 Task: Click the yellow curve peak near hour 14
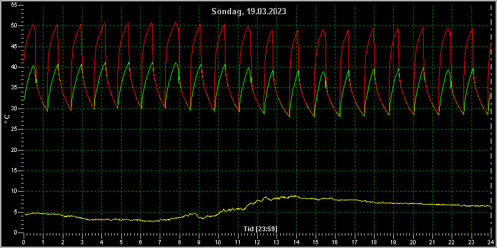coord(294,196)
